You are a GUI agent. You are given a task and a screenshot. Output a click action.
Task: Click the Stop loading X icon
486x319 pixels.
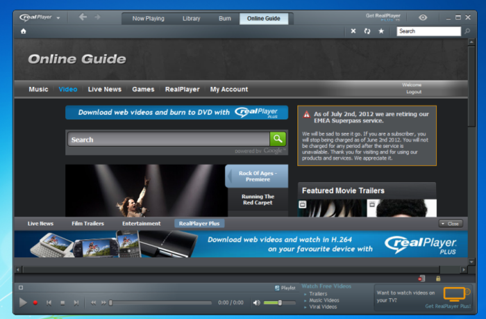353,31
